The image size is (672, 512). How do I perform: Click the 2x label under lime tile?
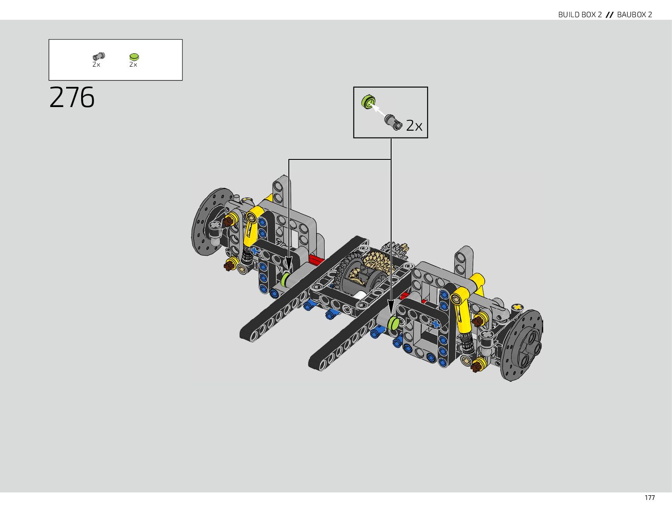pos(133,64)
